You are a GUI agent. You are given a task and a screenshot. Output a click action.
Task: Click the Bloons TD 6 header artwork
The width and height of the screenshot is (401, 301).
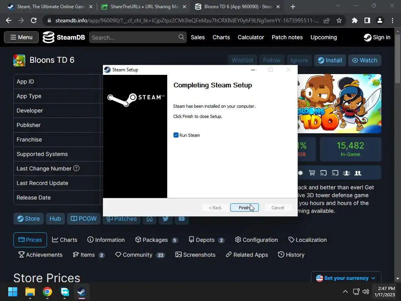pyautogui.click(x=340, y=103)
